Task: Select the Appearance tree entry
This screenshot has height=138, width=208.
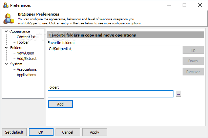Action: pos(20,31)
